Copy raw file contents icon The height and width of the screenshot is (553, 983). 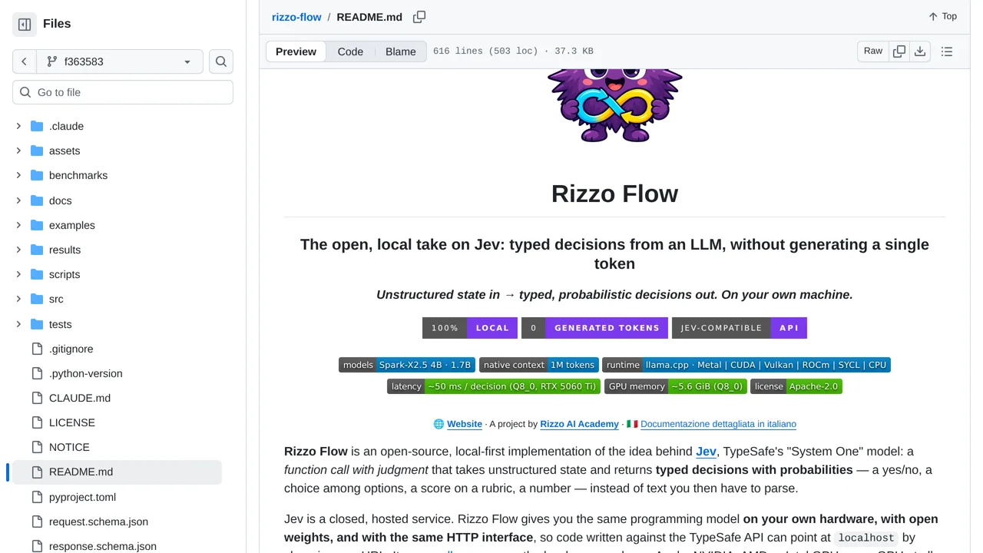tap(899, 51)
